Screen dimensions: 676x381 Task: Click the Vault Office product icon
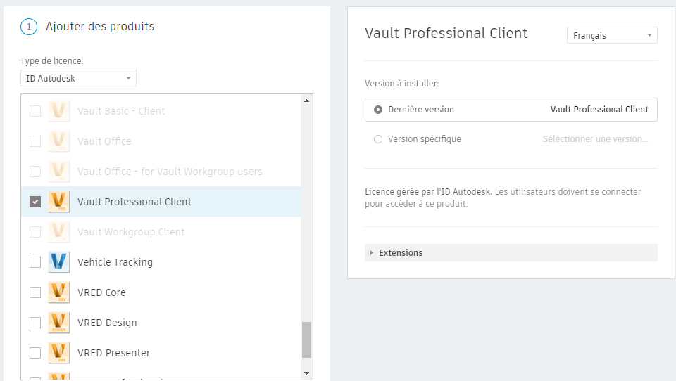click(x=58, y=141)
